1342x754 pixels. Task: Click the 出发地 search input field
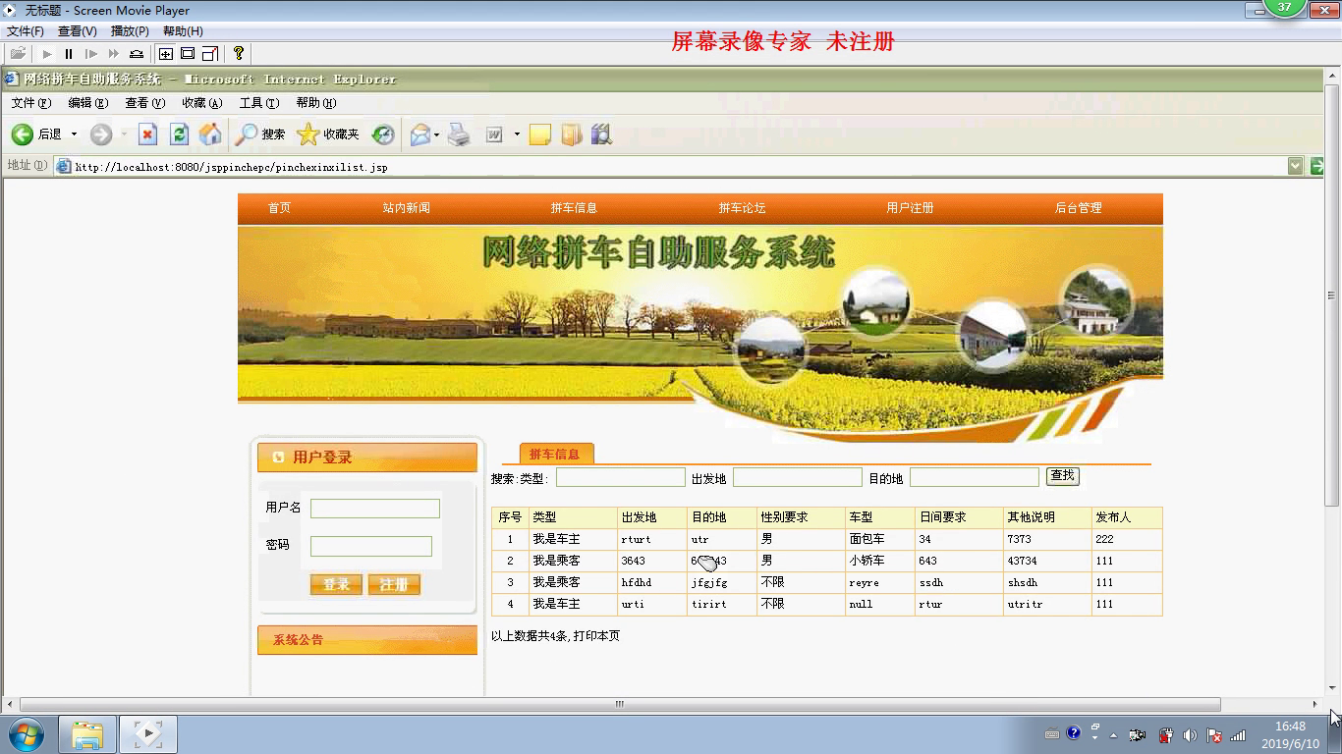pos(798,477)
